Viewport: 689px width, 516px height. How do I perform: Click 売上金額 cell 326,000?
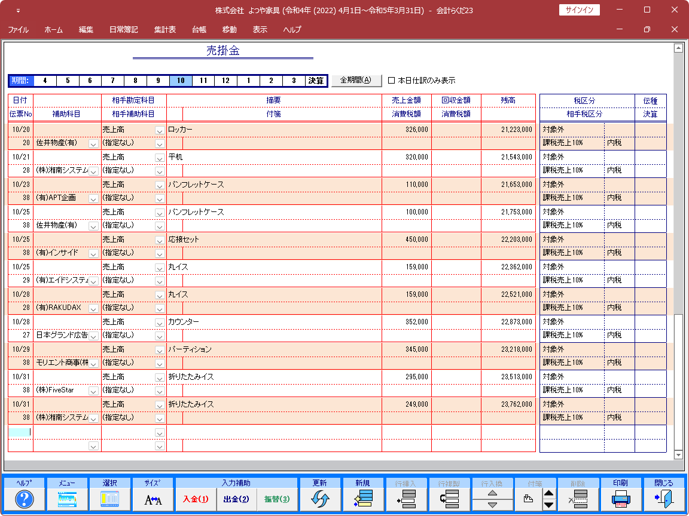[407, 130]
